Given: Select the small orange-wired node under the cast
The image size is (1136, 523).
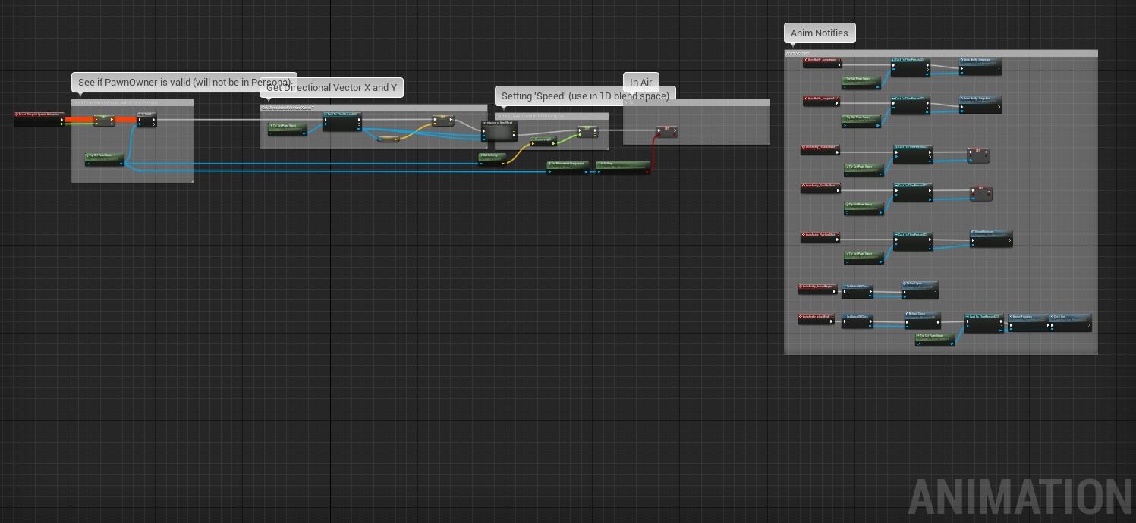Looking at the screenshot, I should pyautogui.click(x=389, y=139).
